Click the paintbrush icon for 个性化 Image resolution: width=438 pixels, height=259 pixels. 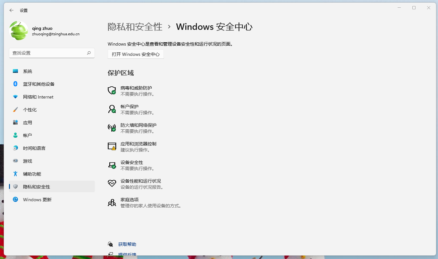tap(15, 110)
